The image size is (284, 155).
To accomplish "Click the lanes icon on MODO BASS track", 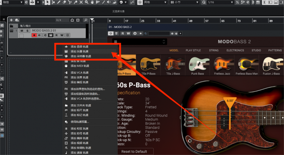I will (x=68, y=35).
